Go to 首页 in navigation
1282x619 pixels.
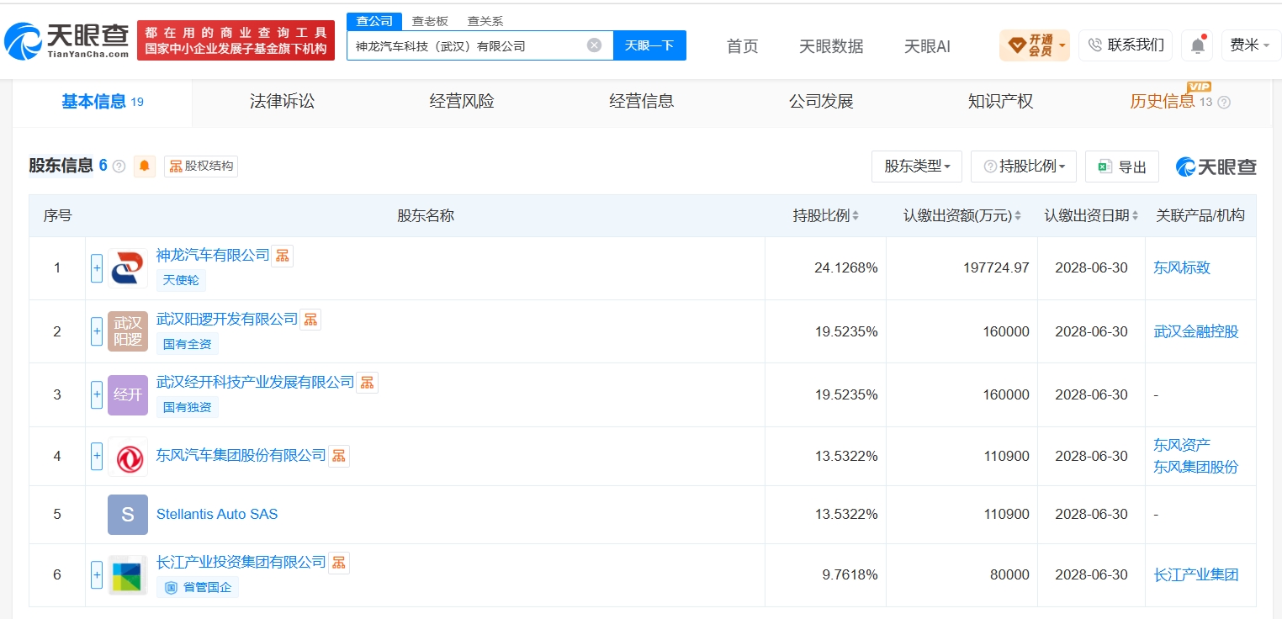click(x=742, y=46)
